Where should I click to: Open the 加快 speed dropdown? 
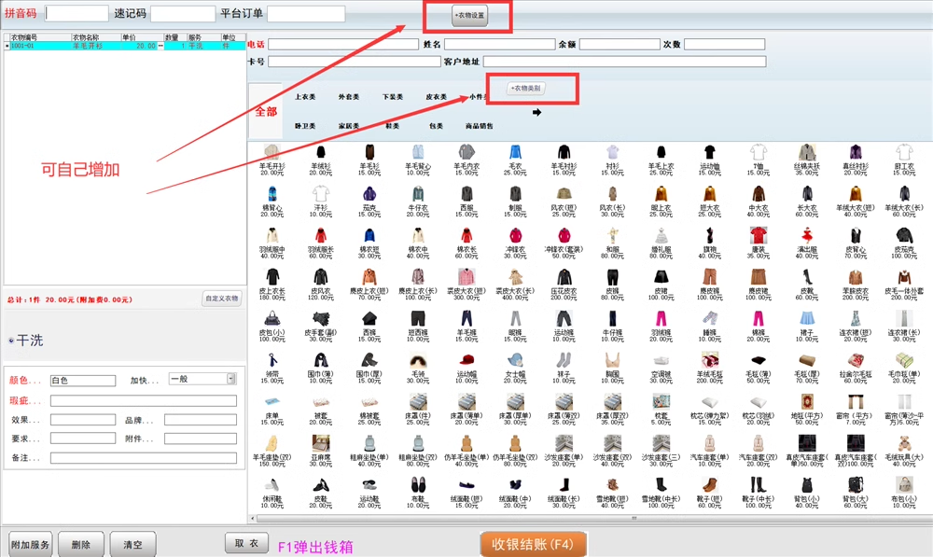[231, 379]
